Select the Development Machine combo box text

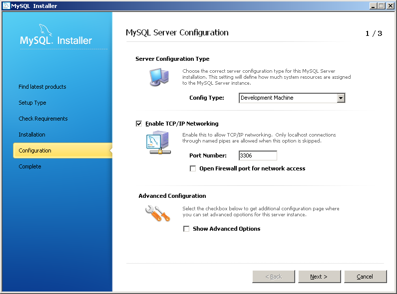[267, 98]
